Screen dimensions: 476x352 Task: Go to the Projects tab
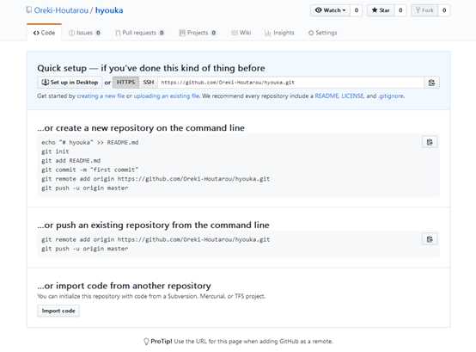coord(198,33)
